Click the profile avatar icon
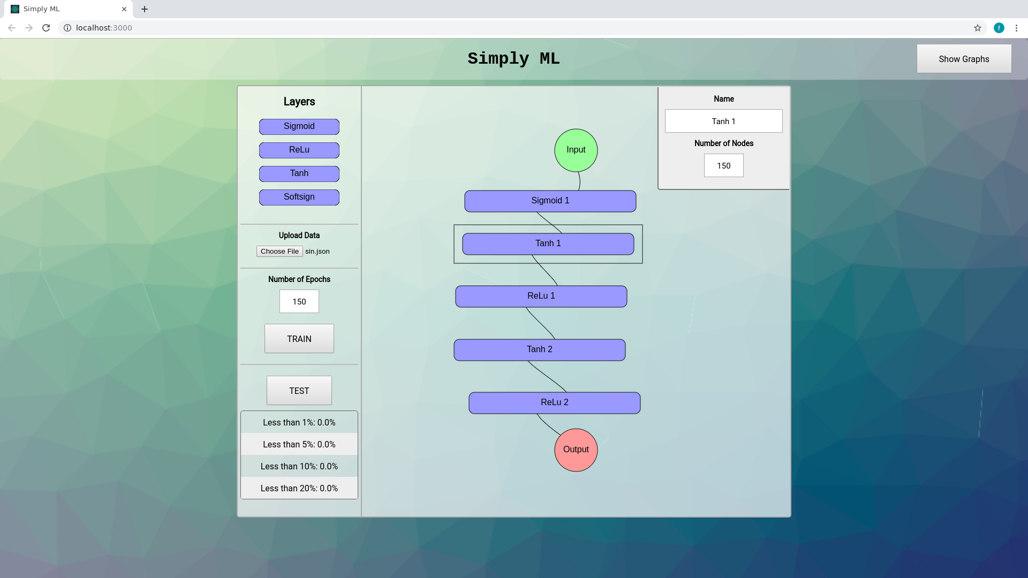 (x=999, y=28)
